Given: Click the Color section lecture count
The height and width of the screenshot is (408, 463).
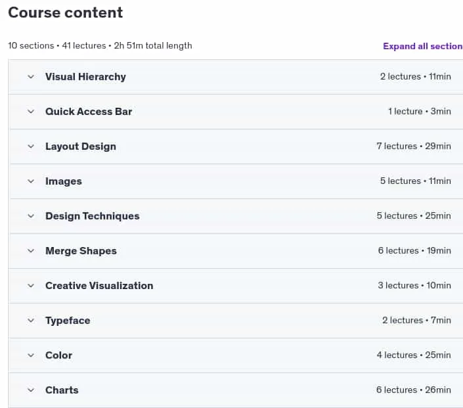Looking at the screenshot, I should coord(397,355).
